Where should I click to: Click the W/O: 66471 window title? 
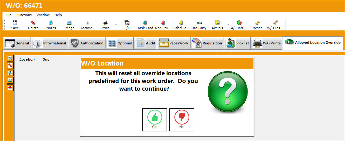pos(24,6)
